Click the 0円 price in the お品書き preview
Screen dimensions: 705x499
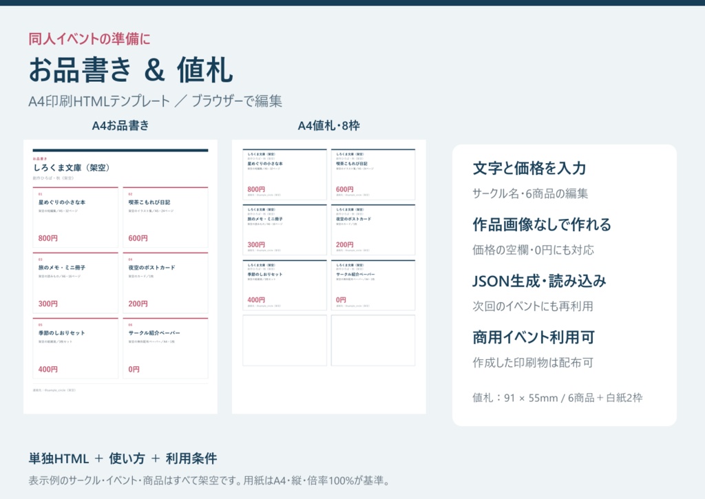pos(134,370)
